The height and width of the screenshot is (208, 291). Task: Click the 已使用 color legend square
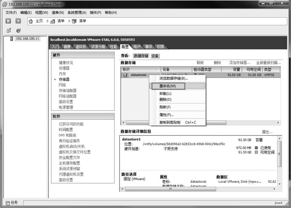coord(256,148)
